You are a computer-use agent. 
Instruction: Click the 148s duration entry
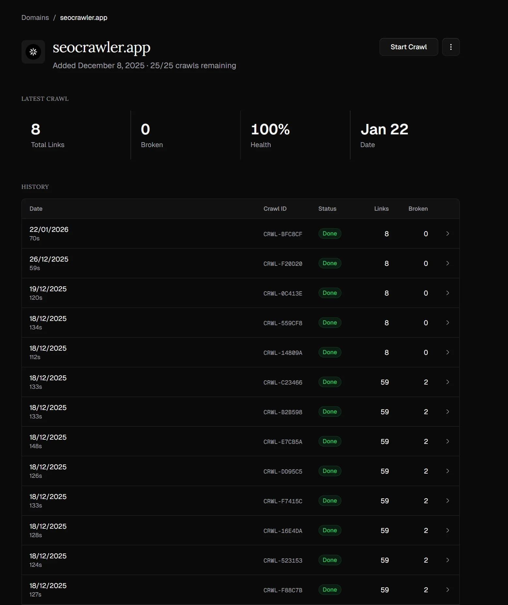coord(36,446)
